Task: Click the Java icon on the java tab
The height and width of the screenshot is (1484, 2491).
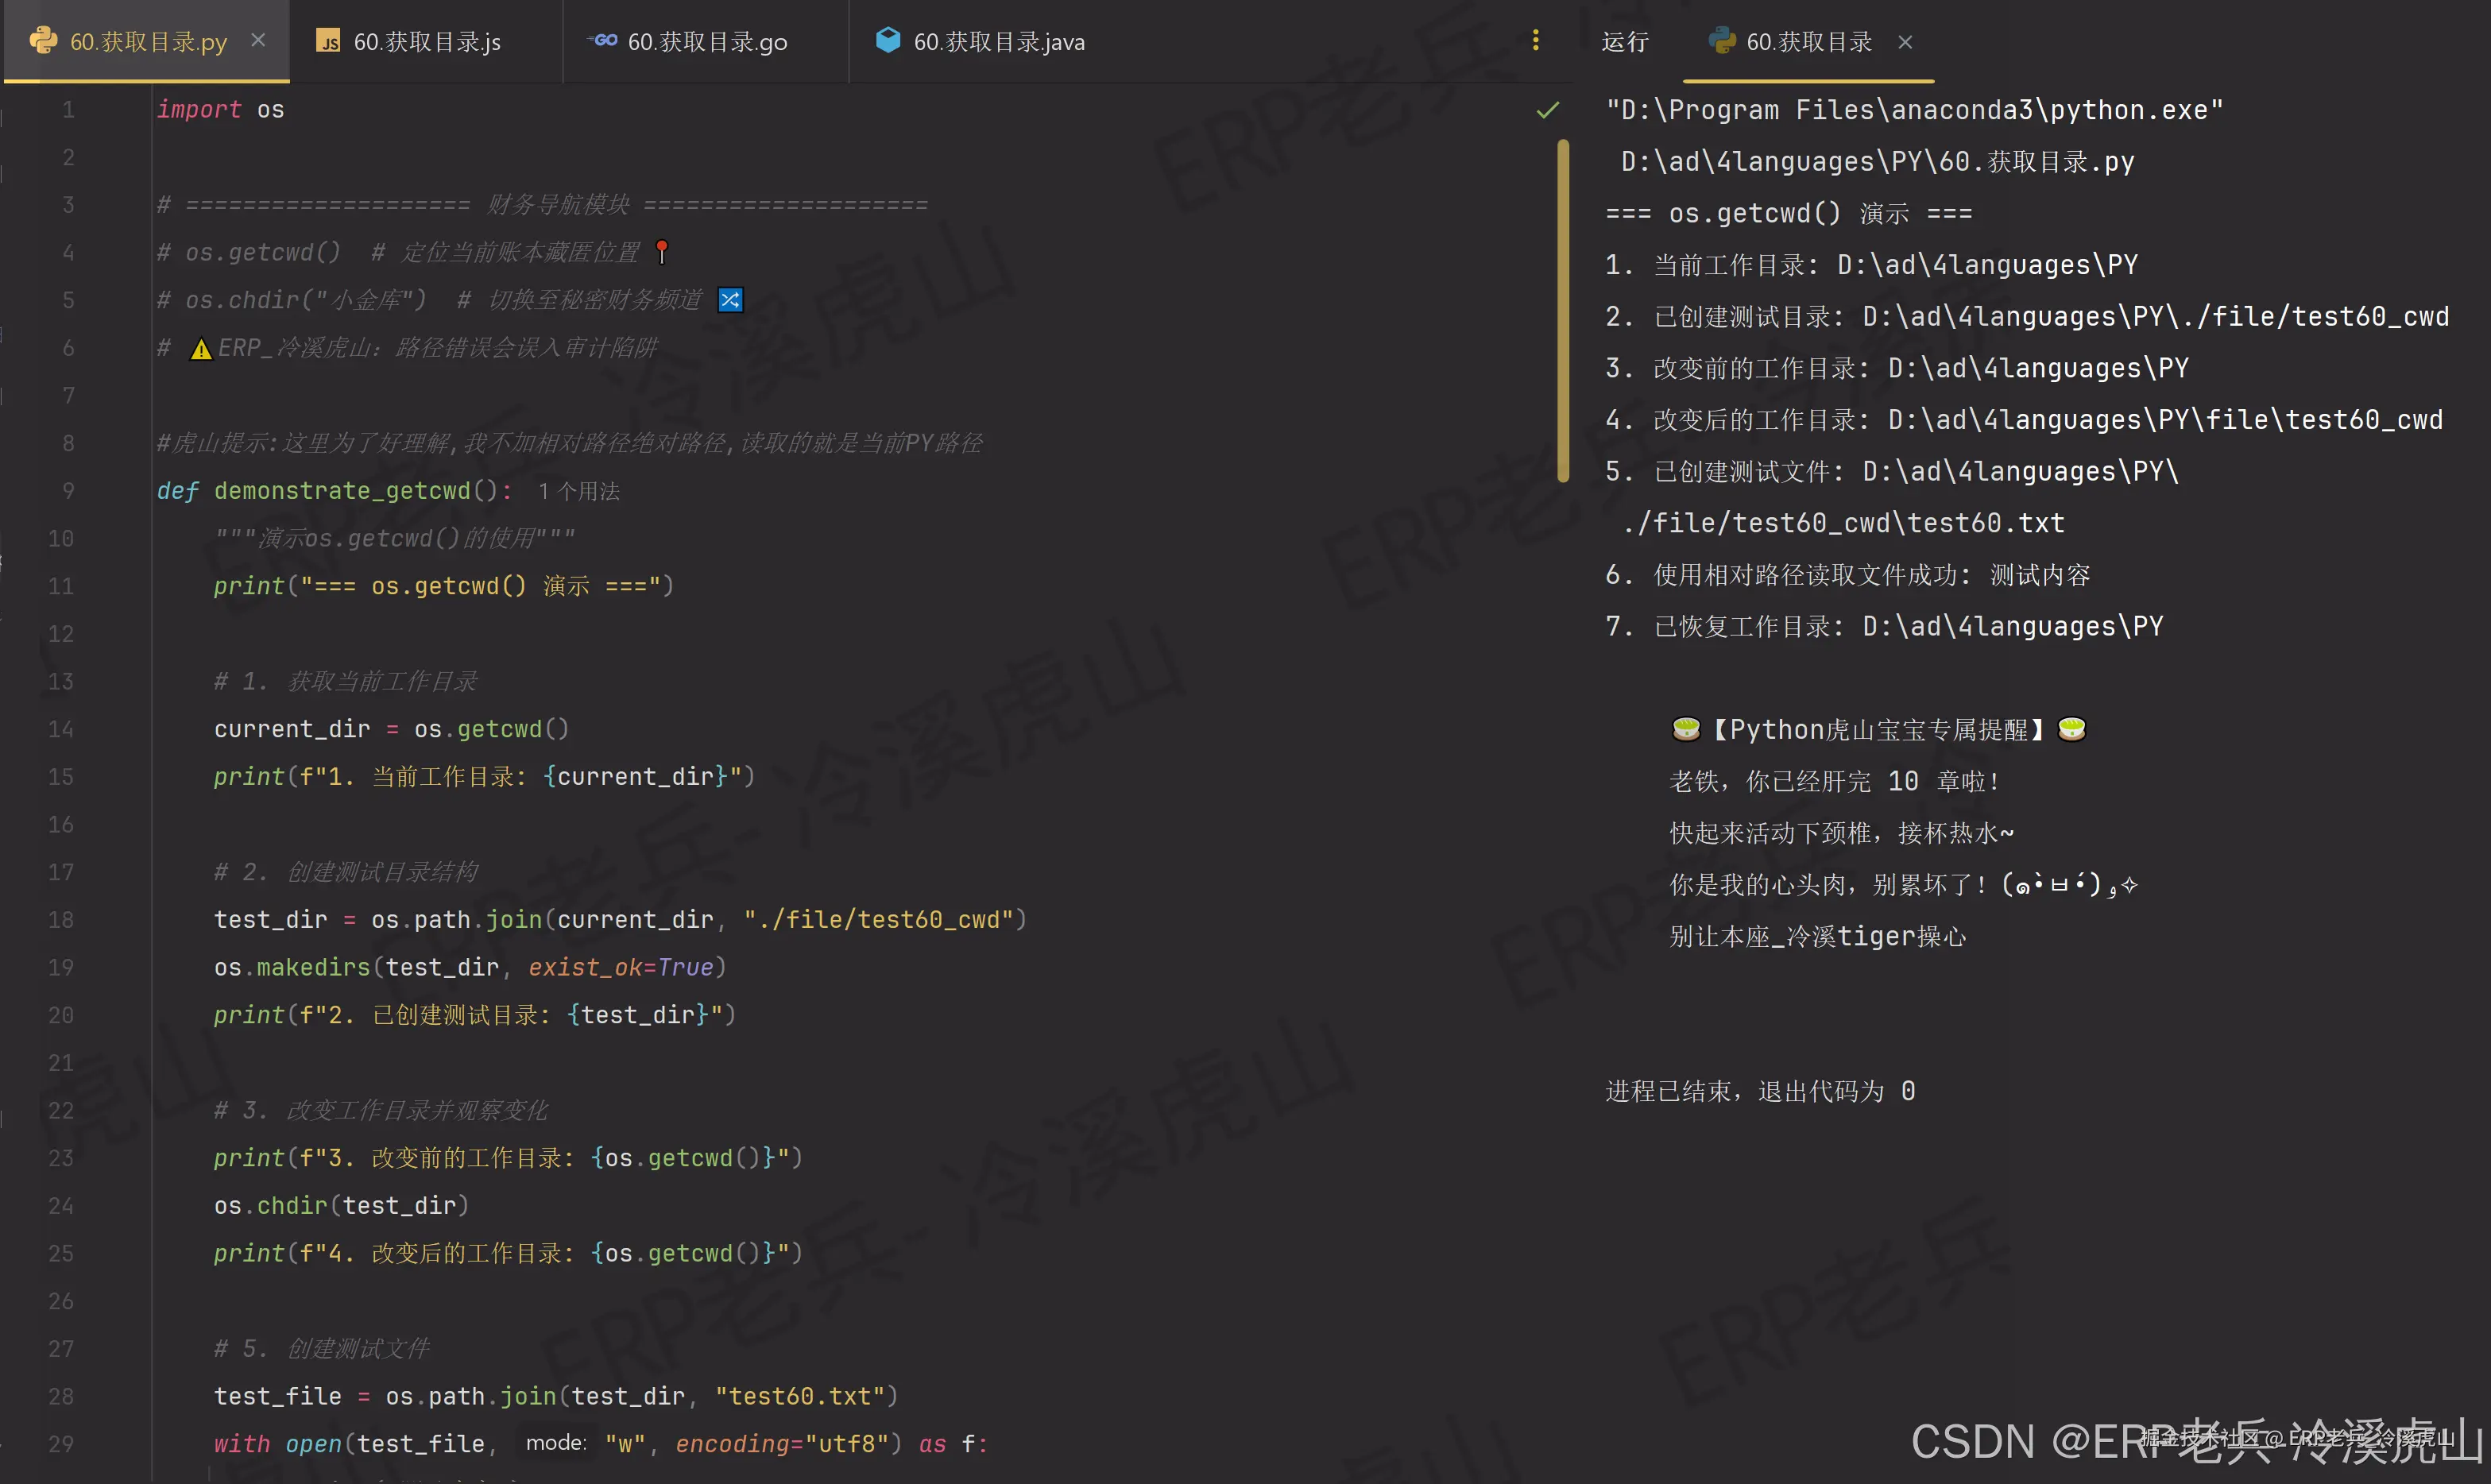Action: coord(888,40)
